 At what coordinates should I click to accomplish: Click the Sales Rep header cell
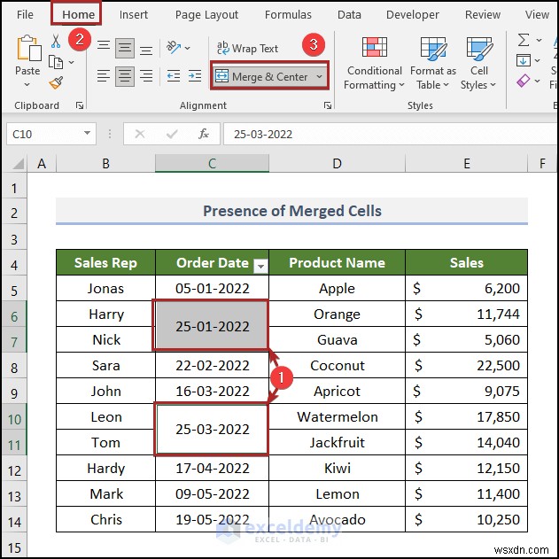click(x=105, y=263)
